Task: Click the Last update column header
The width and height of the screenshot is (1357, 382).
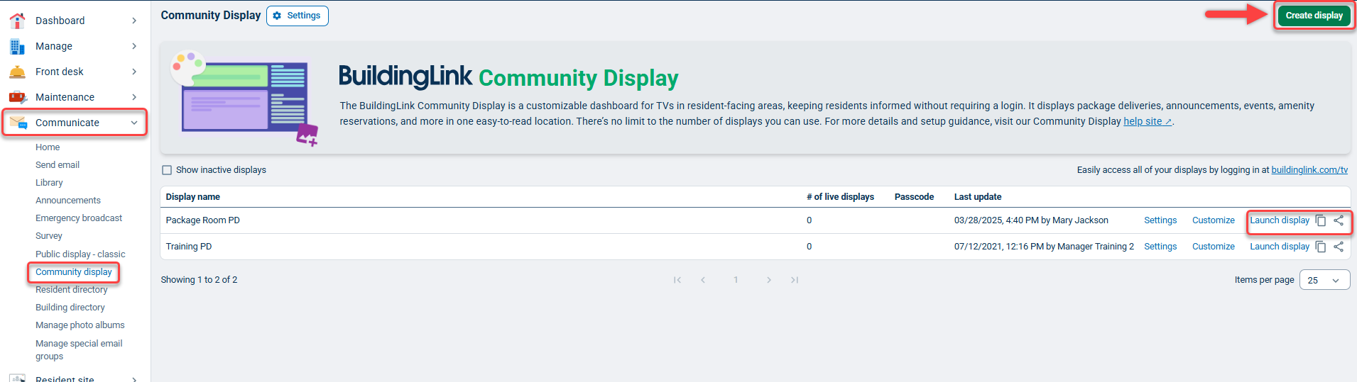Action: click(x=978, y=197)
